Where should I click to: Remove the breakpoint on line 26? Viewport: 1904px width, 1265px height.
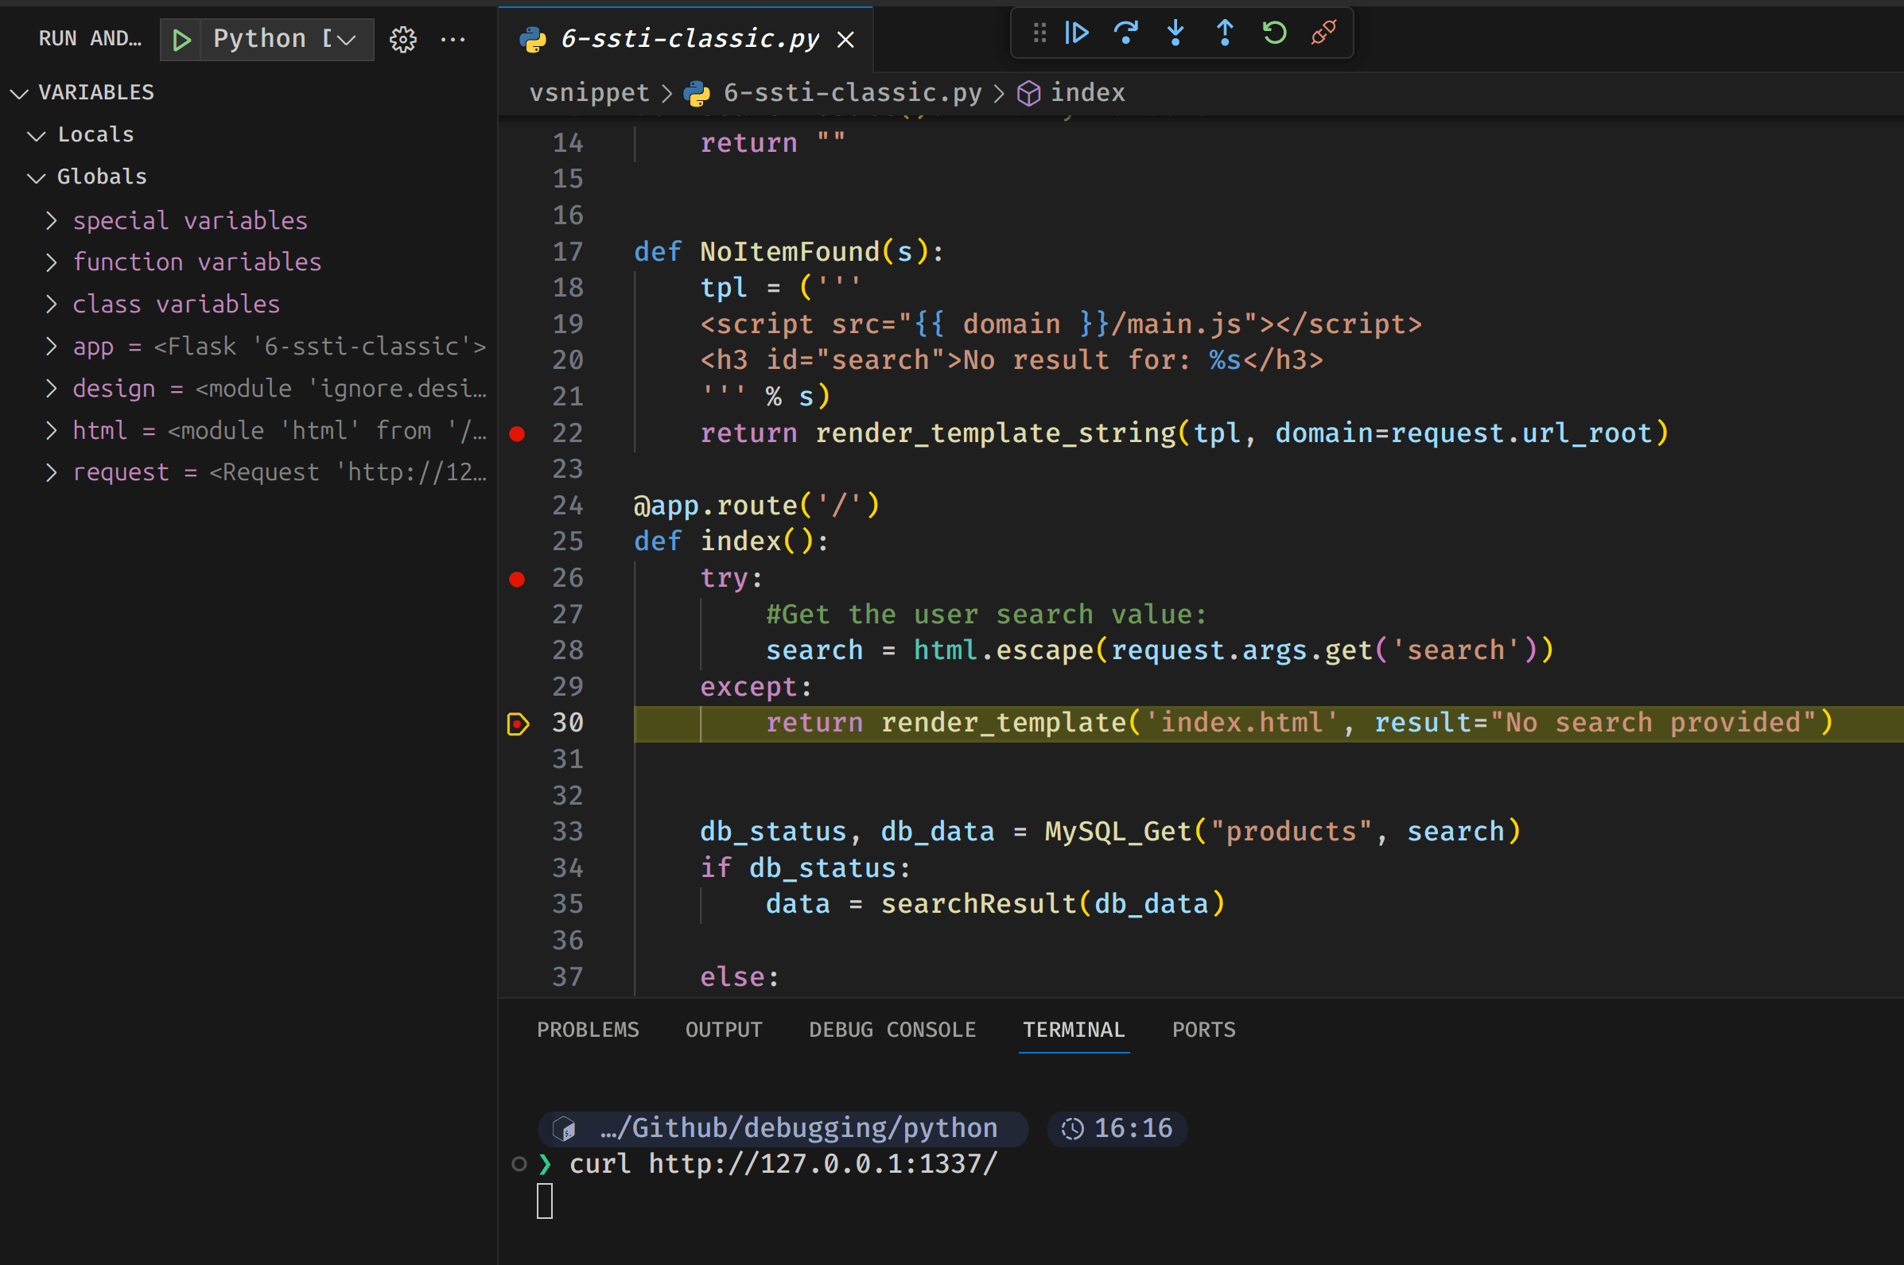(x=518, y=580)
